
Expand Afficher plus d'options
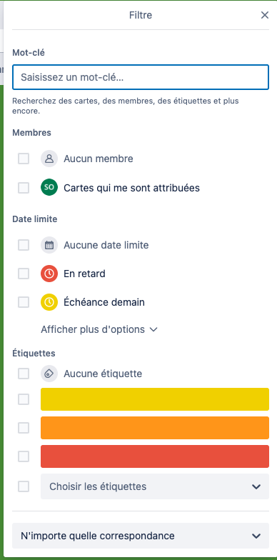(x=99, y=329)
